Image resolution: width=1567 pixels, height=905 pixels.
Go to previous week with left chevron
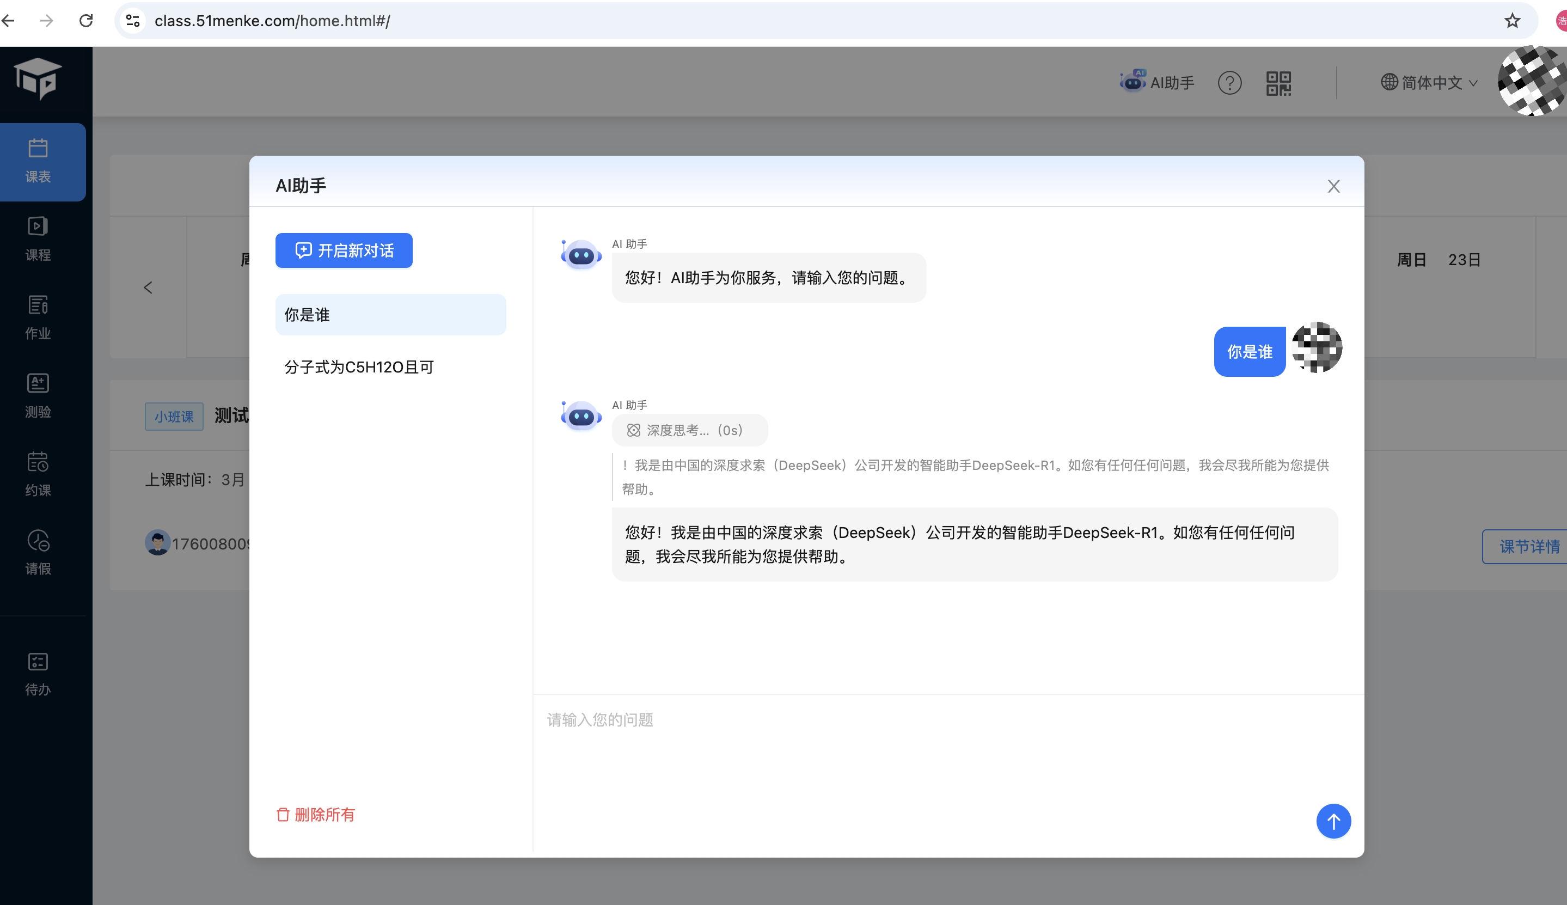[148, 287]
